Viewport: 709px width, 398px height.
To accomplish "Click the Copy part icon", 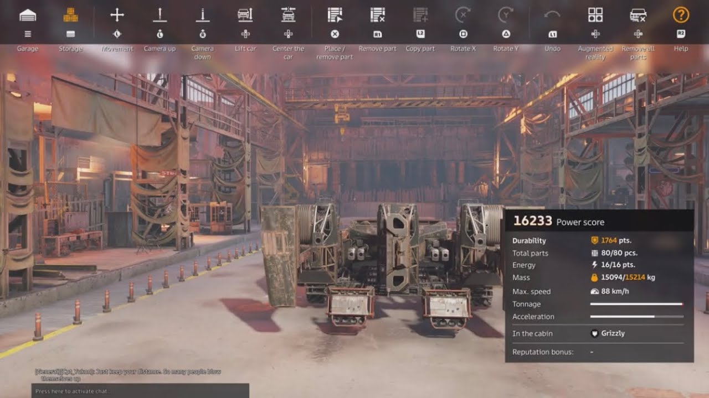I will 420,15.
